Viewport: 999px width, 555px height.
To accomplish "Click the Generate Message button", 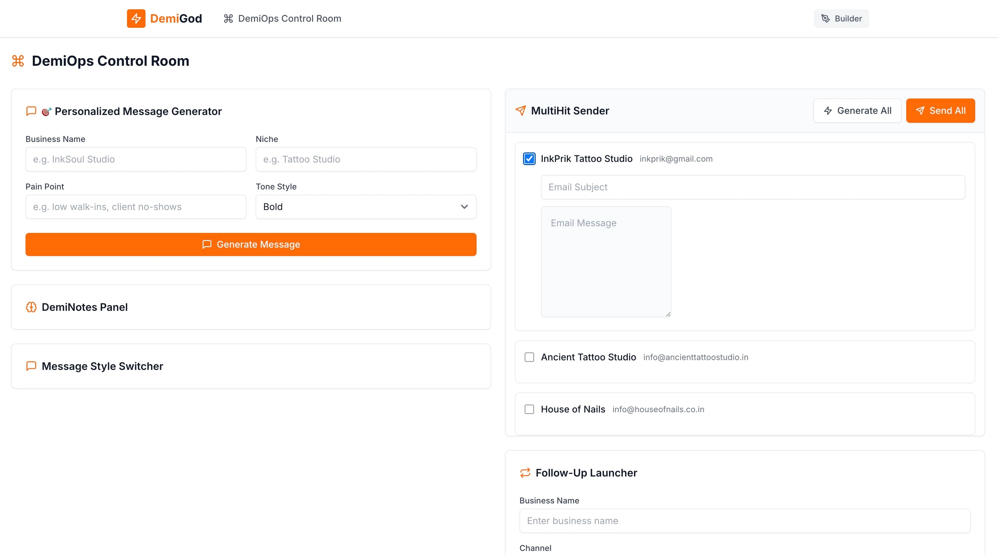I will pyautogui.click(x=251, y=244).
